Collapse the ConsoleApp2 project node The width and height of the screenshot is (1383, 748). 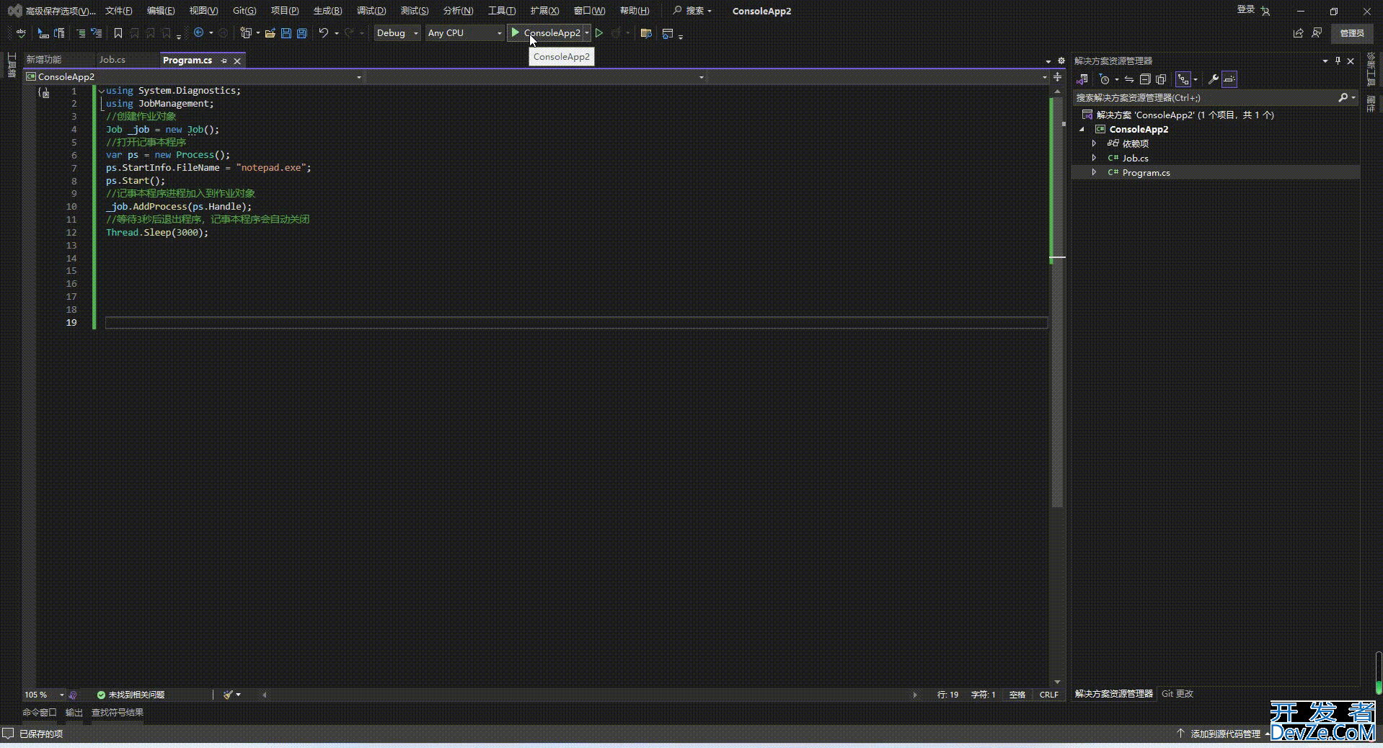(x=1082, y=129)
